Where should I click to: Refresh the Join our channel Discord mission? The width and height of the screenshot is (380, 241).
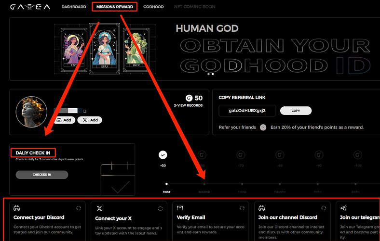click(324, 208)
